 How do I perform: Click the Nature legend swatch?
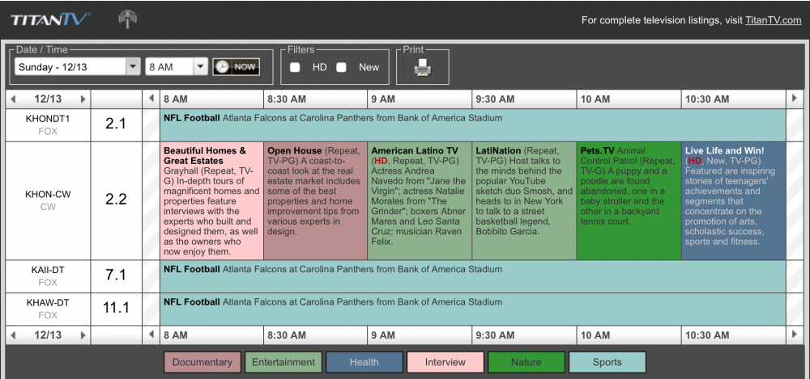point(526,362)
